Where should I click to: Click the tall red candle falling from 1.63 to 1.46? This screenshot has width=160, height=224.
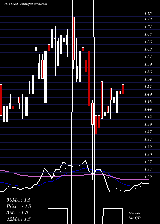tap(89, 78)
